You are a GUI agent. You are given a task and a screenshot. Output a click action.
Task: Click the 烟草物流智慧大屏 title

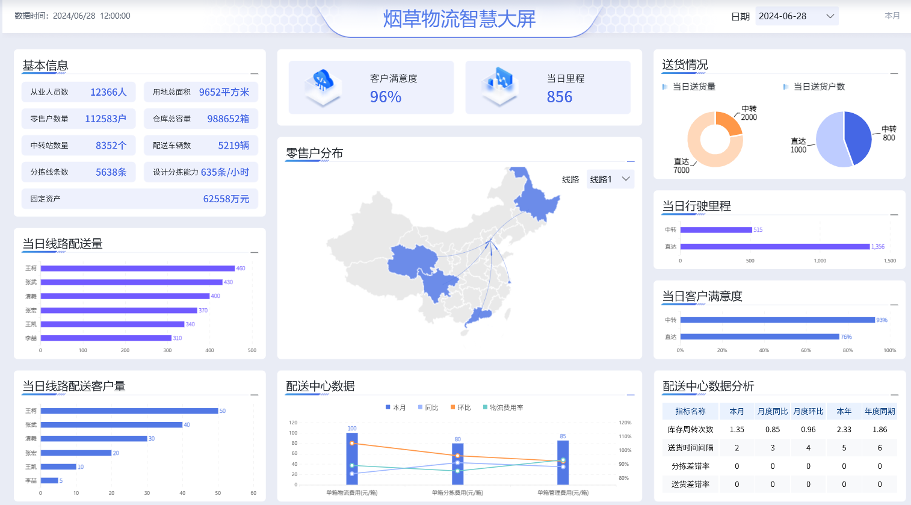pos(459,19)
